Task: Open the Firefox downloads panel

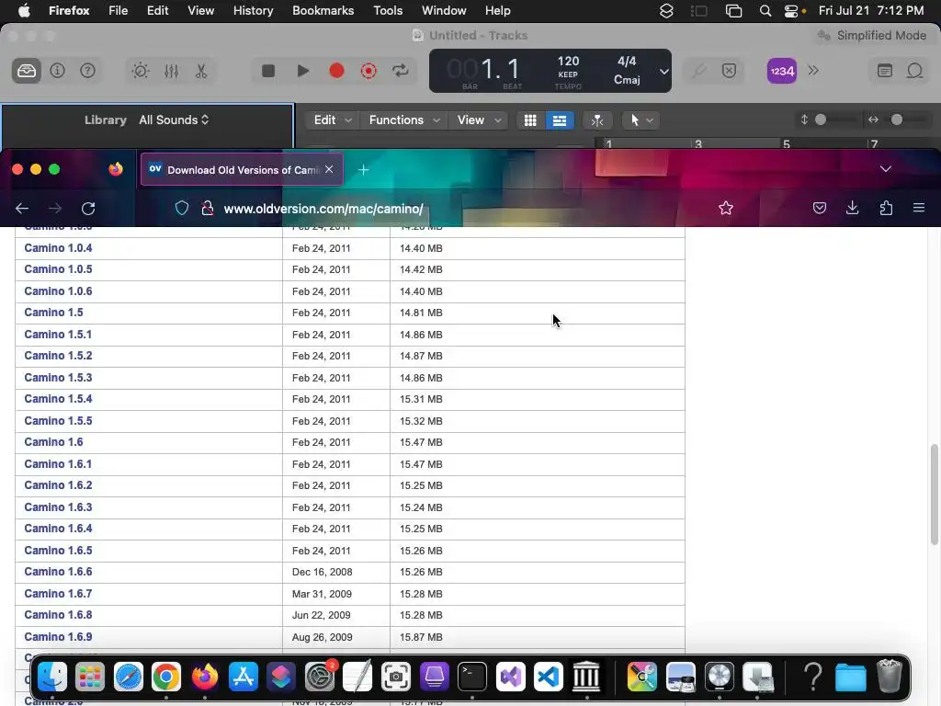Action: (852, 208)
